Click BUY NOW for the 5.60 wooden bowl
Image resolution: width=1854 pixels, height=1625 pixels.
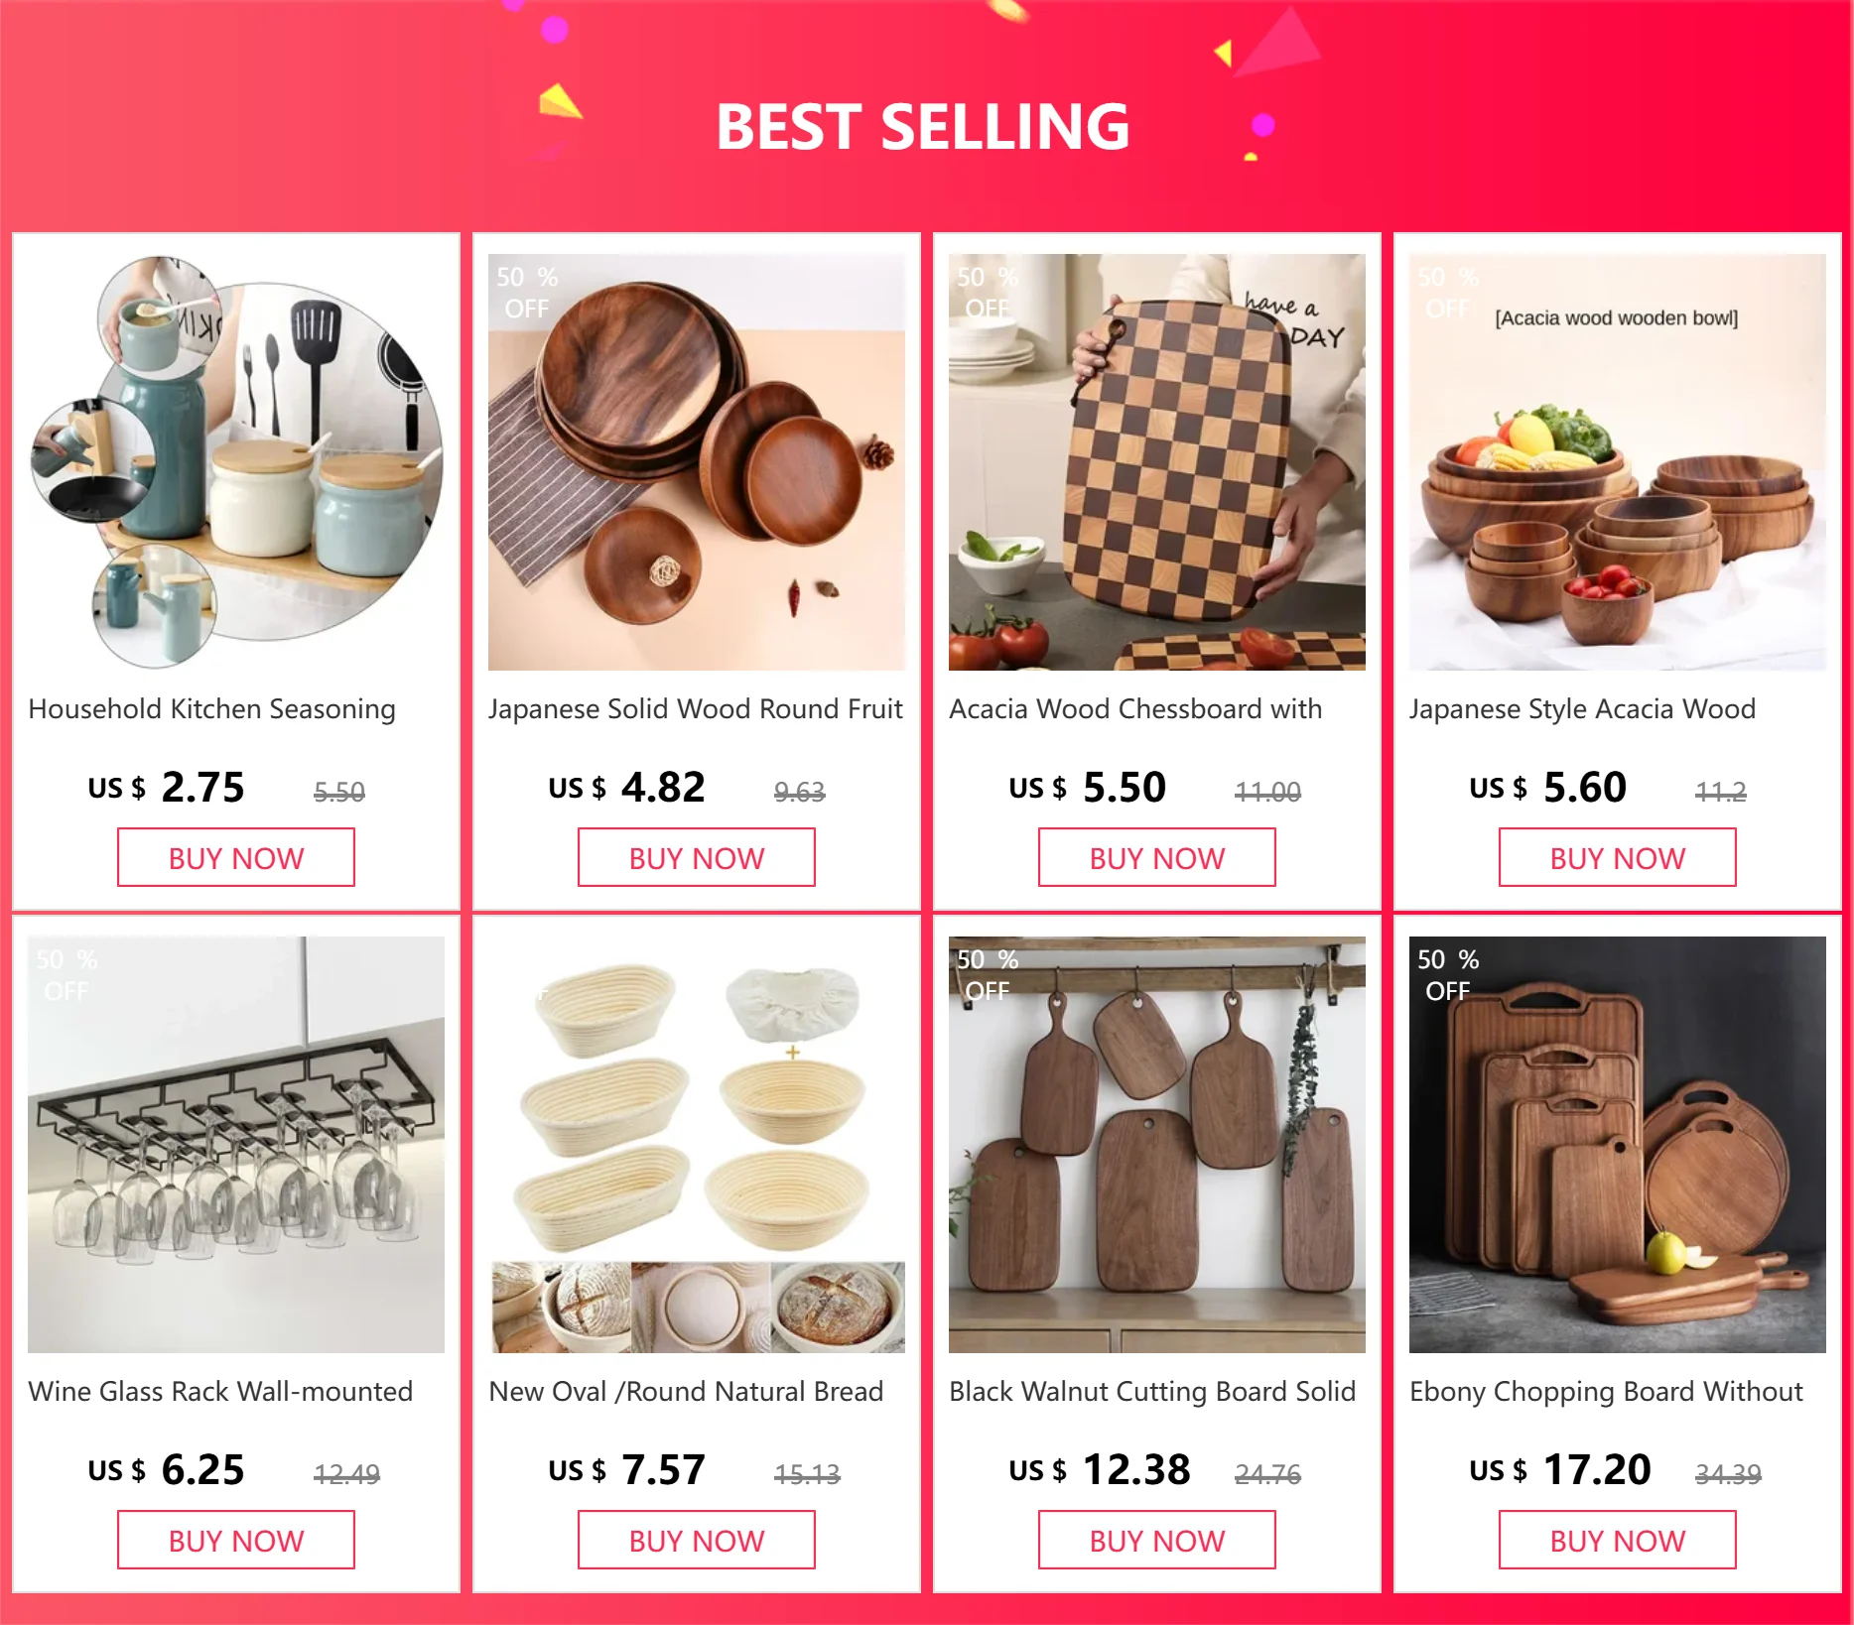[1618, 858]
